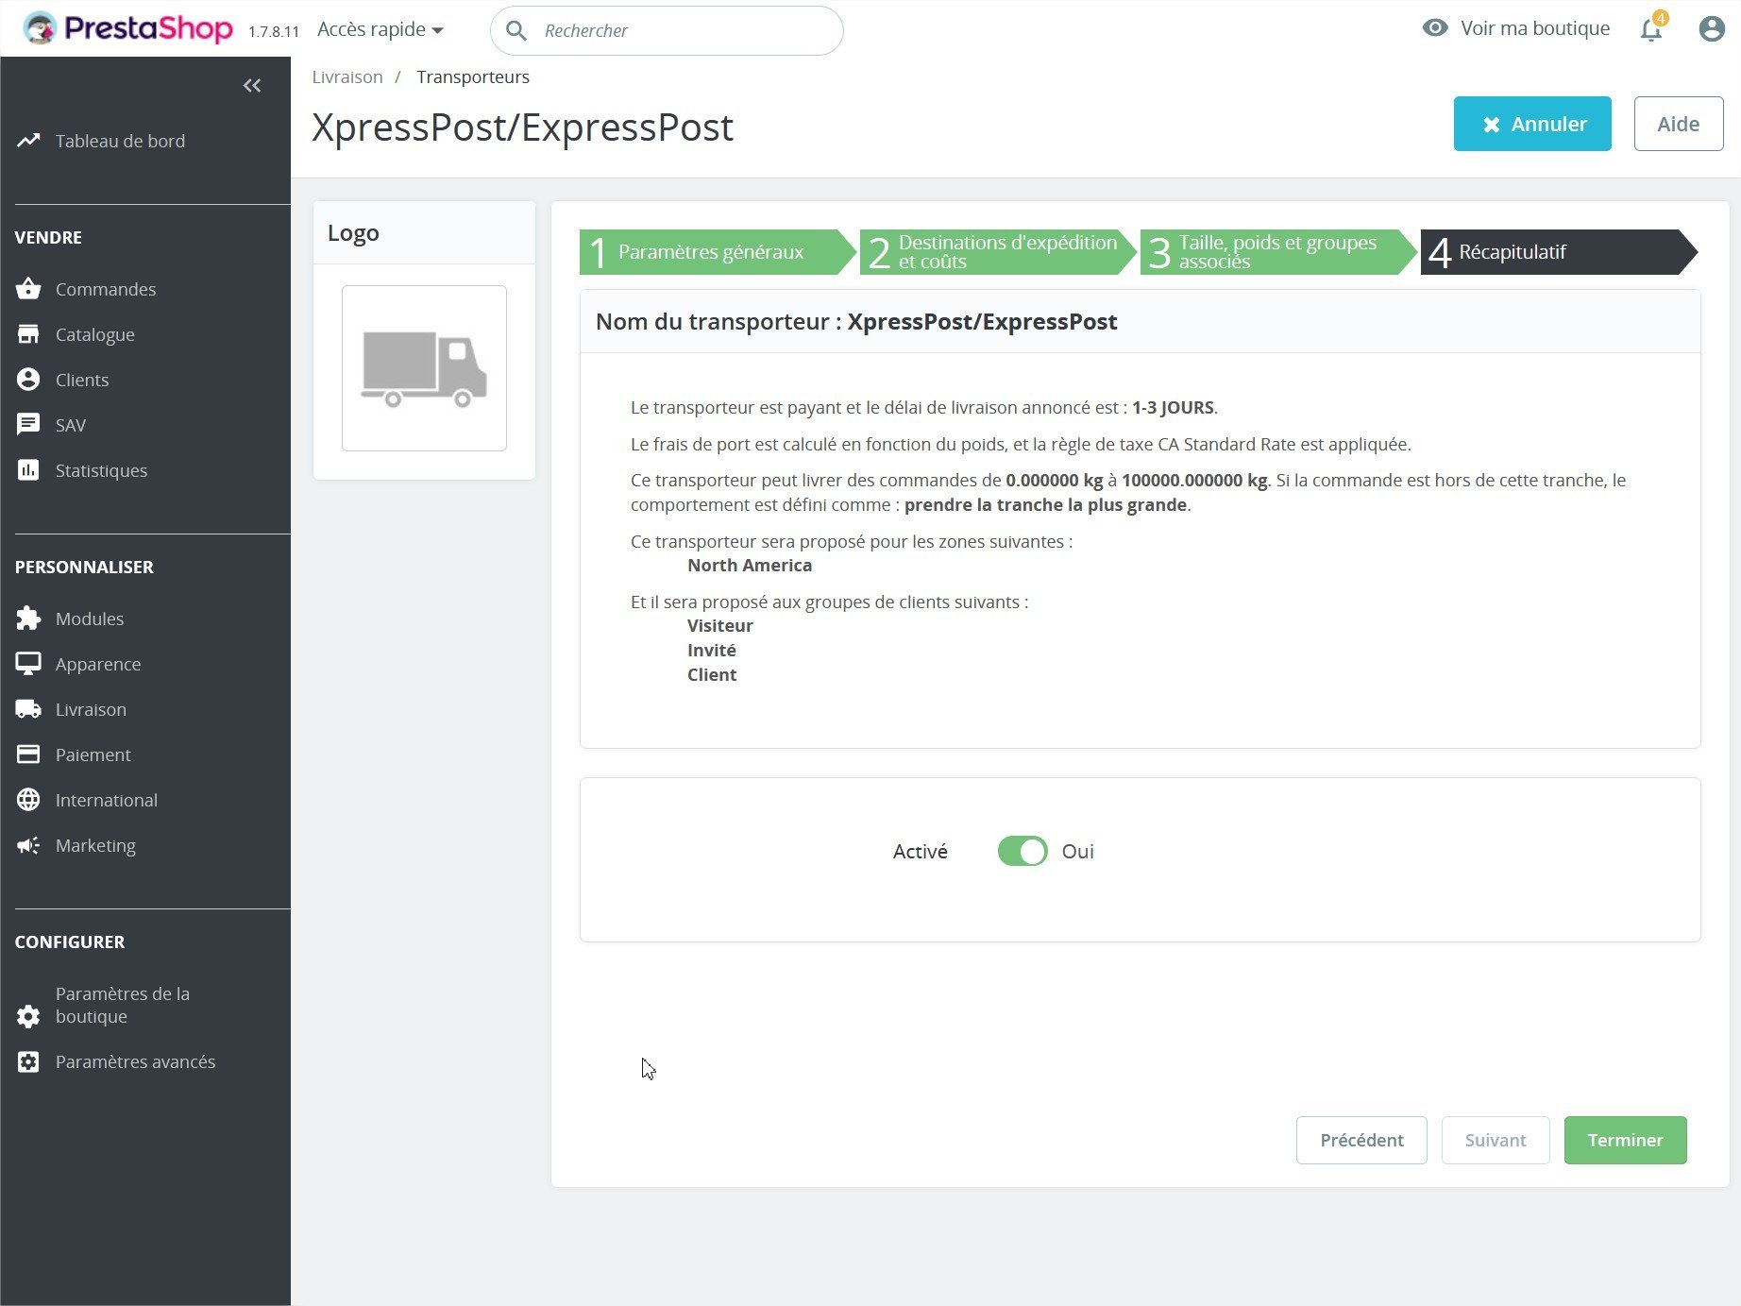Go to step 1 Paramètres généraux

pyautogui.click(x=716, y=252)
